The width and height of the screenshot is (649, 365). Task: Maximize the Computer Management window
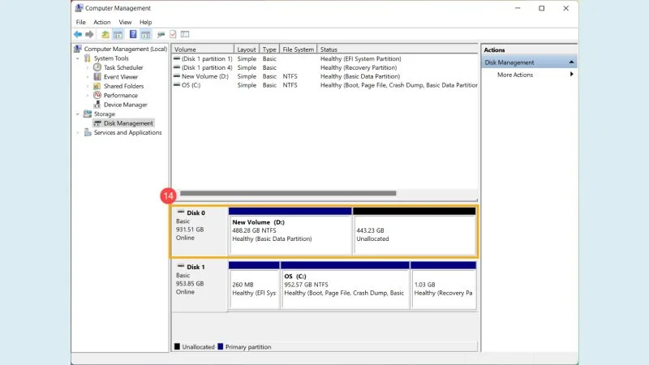541,8
